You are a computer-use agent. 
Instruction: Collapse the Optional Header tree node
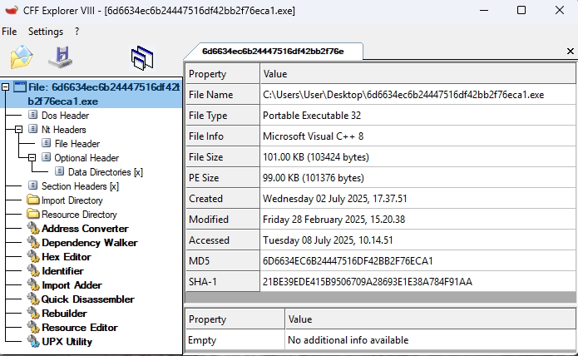(32, 158)
